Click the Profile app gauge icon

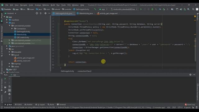tap(160, 9)
